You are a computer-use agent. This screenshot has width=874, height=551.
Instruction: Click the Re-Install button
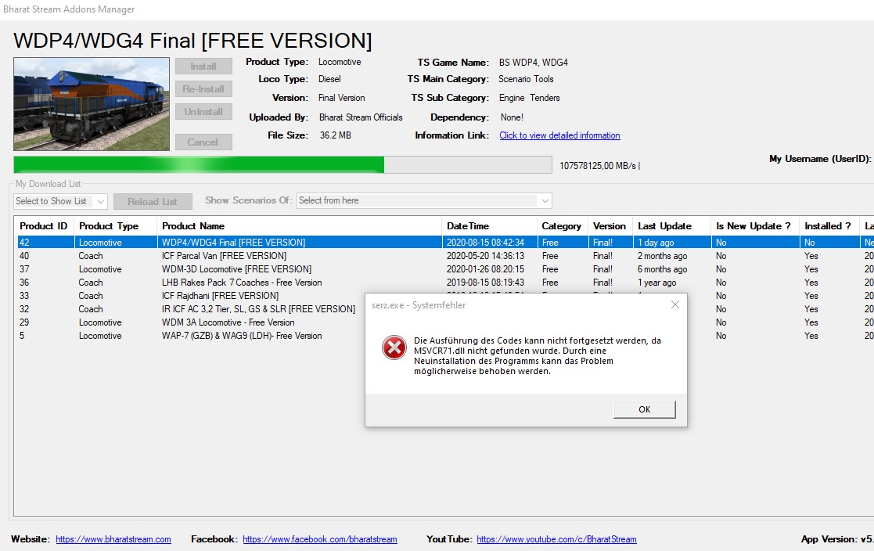click(203, 88)
